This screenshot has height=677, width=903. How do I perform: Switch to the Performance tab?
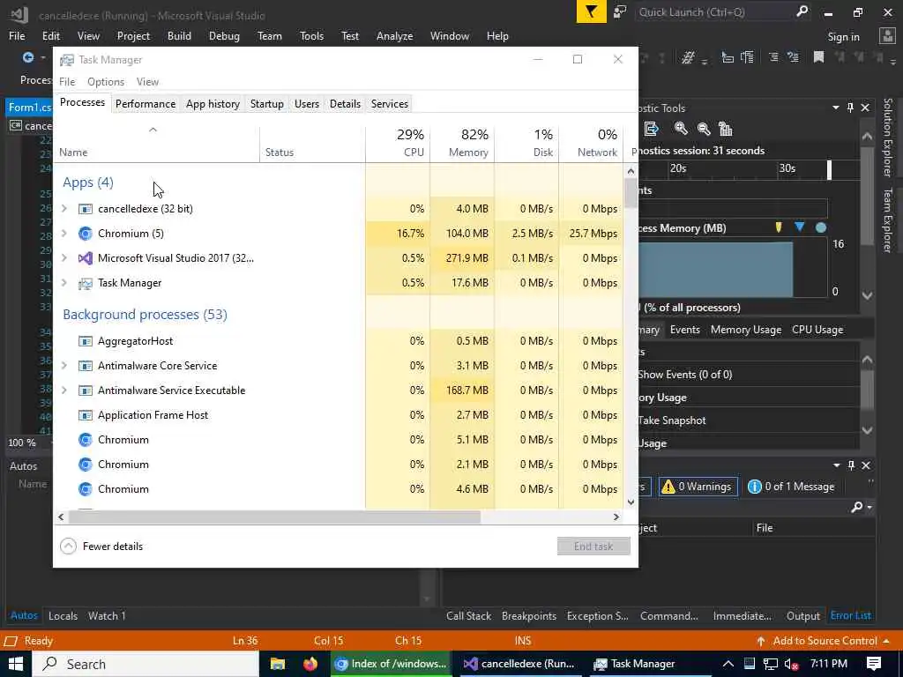pyautogui.click(x=146, y=104)
